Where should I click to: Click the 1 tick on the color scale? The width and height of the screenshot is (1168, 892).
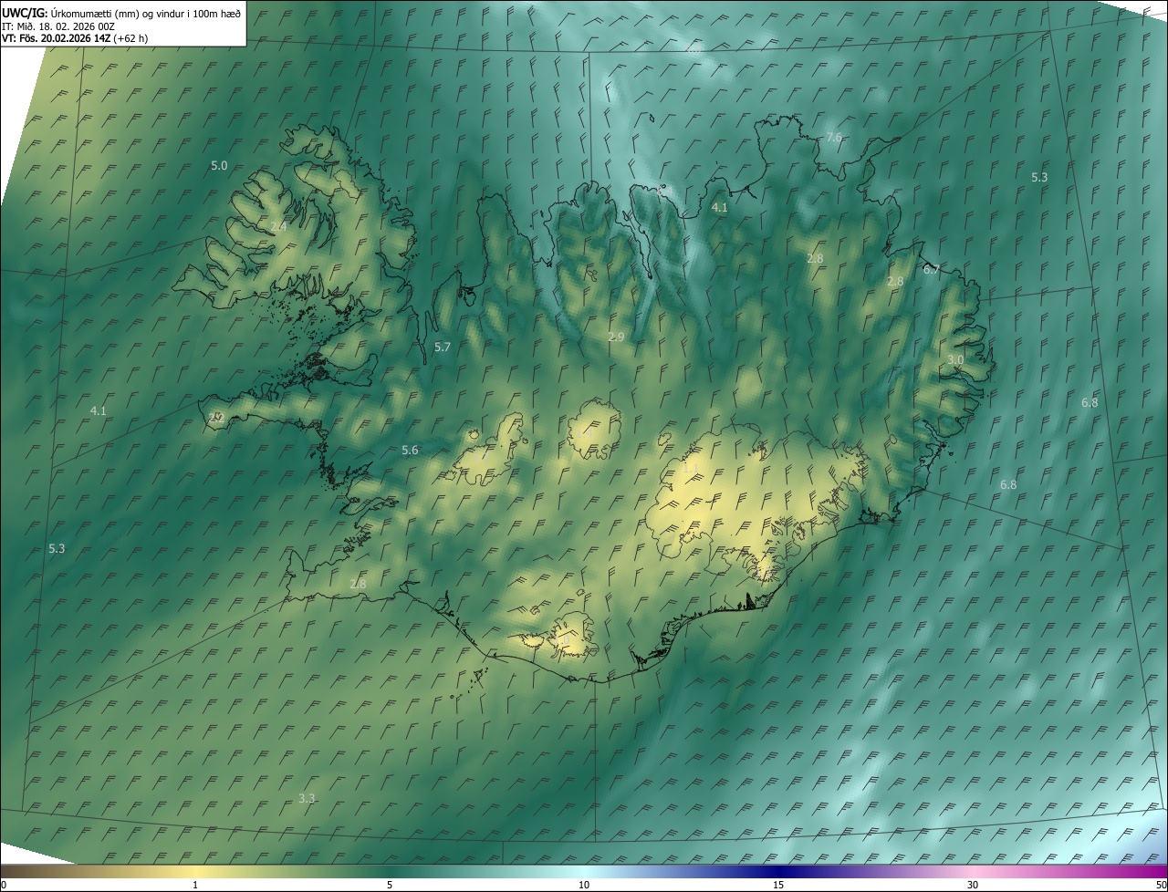click(195, 886)
